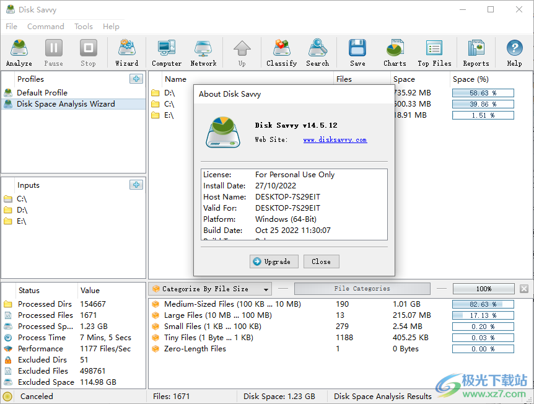
Task: Open the Tools menu
Action: coord(84,26)
